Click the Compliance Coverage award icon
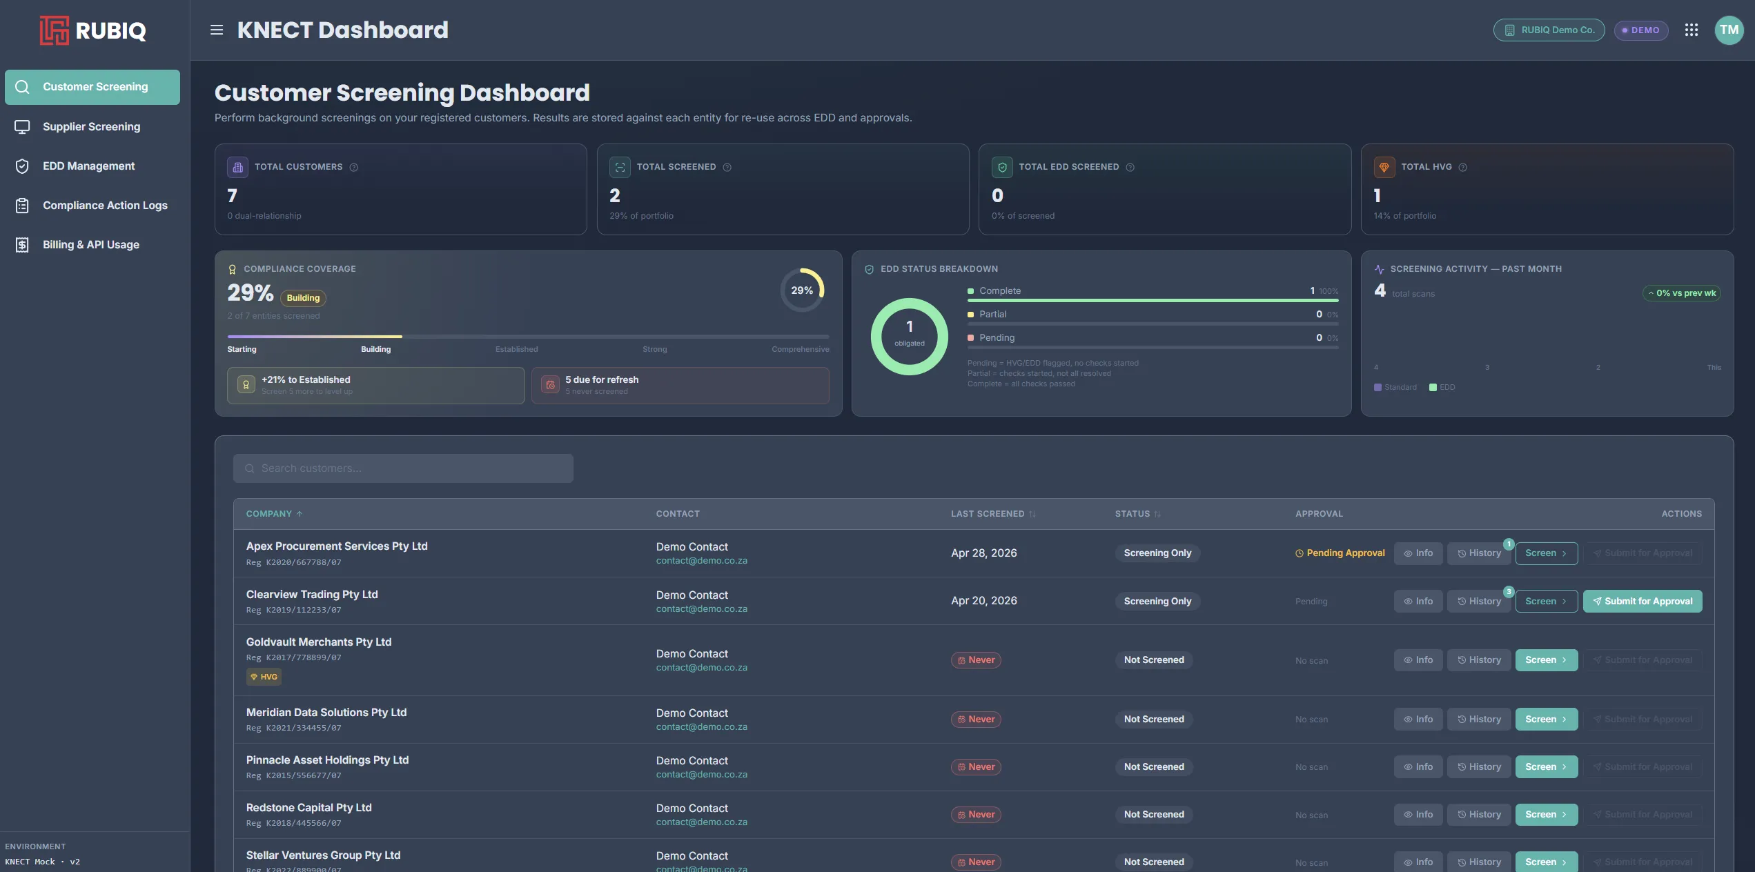The height and width of the screenshot is (872, 1755). (233, 269)
